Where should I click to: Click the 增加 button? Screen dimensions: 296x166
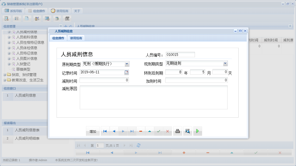pos(93,131)
